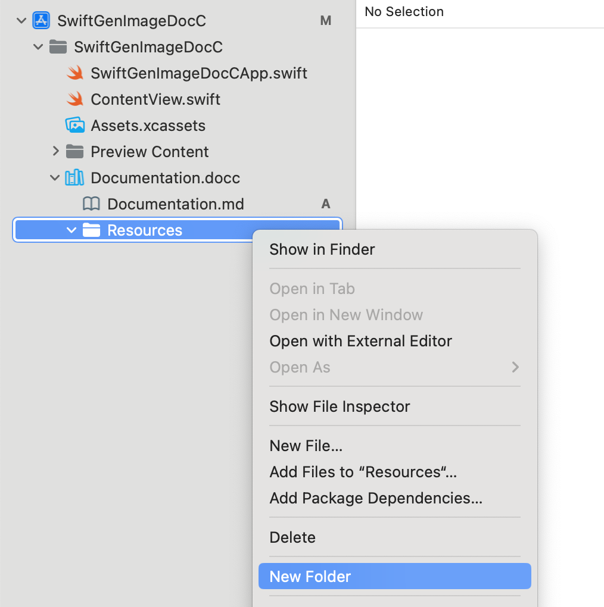The height and width of the screenshot is (607, 604).
Task: Collapse the Documentation.docc catalog
Action: [x=55, y=178]
